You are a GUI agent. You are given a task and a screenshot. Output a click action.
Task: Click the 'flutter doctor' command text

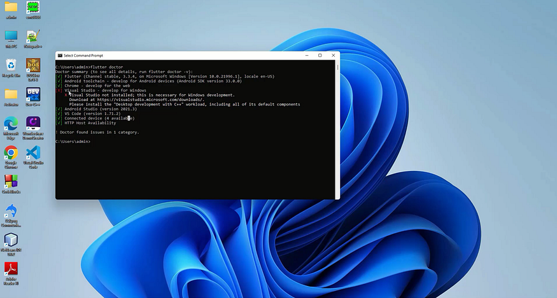(x=106, y=67)
